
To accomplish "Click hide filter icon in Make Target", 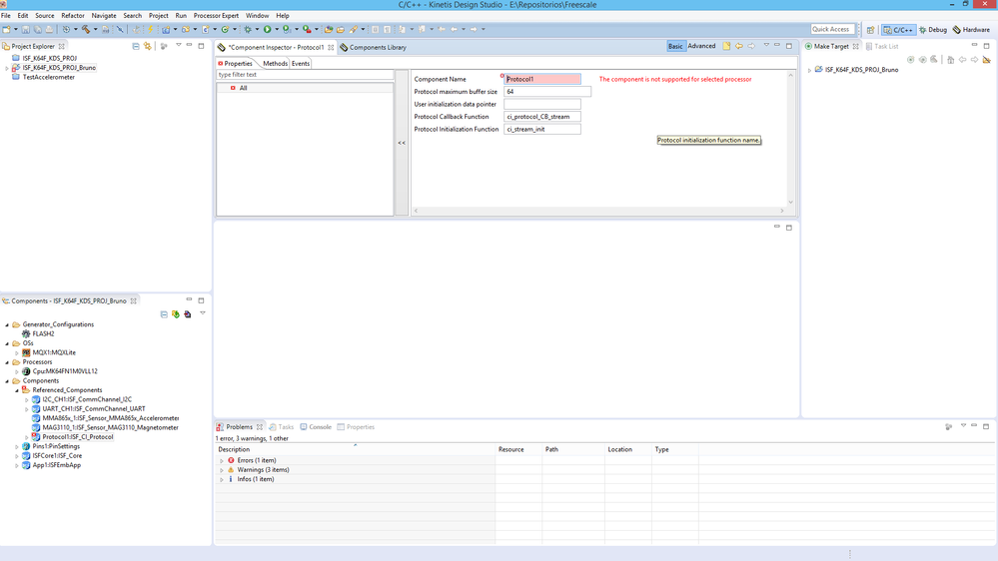I will [987, 60].
